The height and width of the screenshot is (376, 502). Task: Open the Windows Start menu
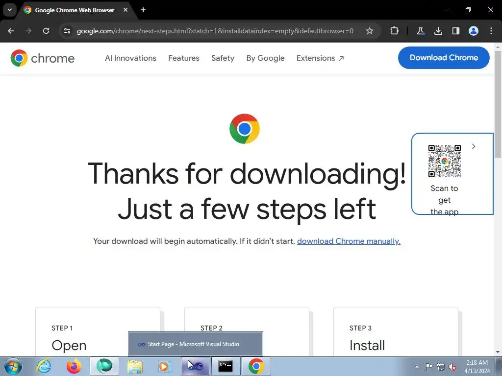13,366
